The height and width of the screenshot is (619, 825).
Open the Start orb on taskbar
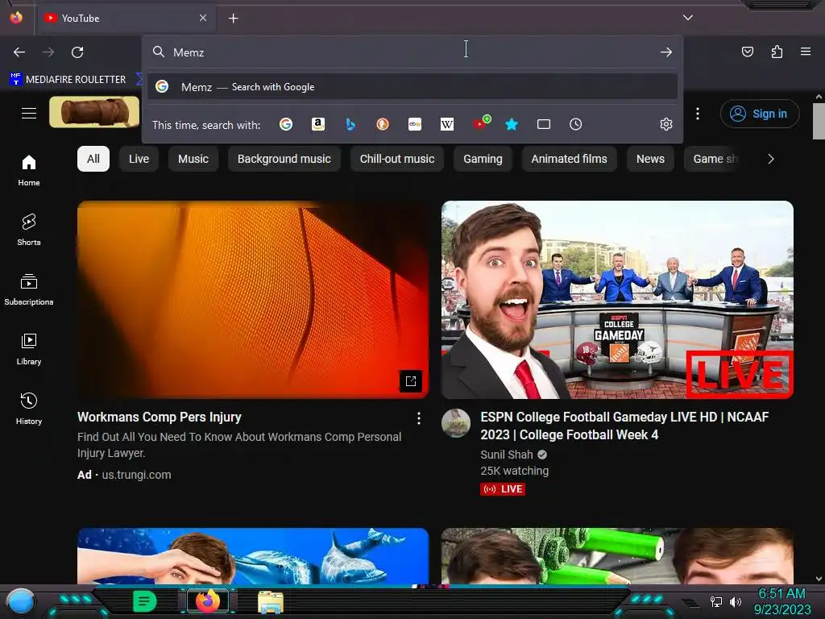point(21,601)
